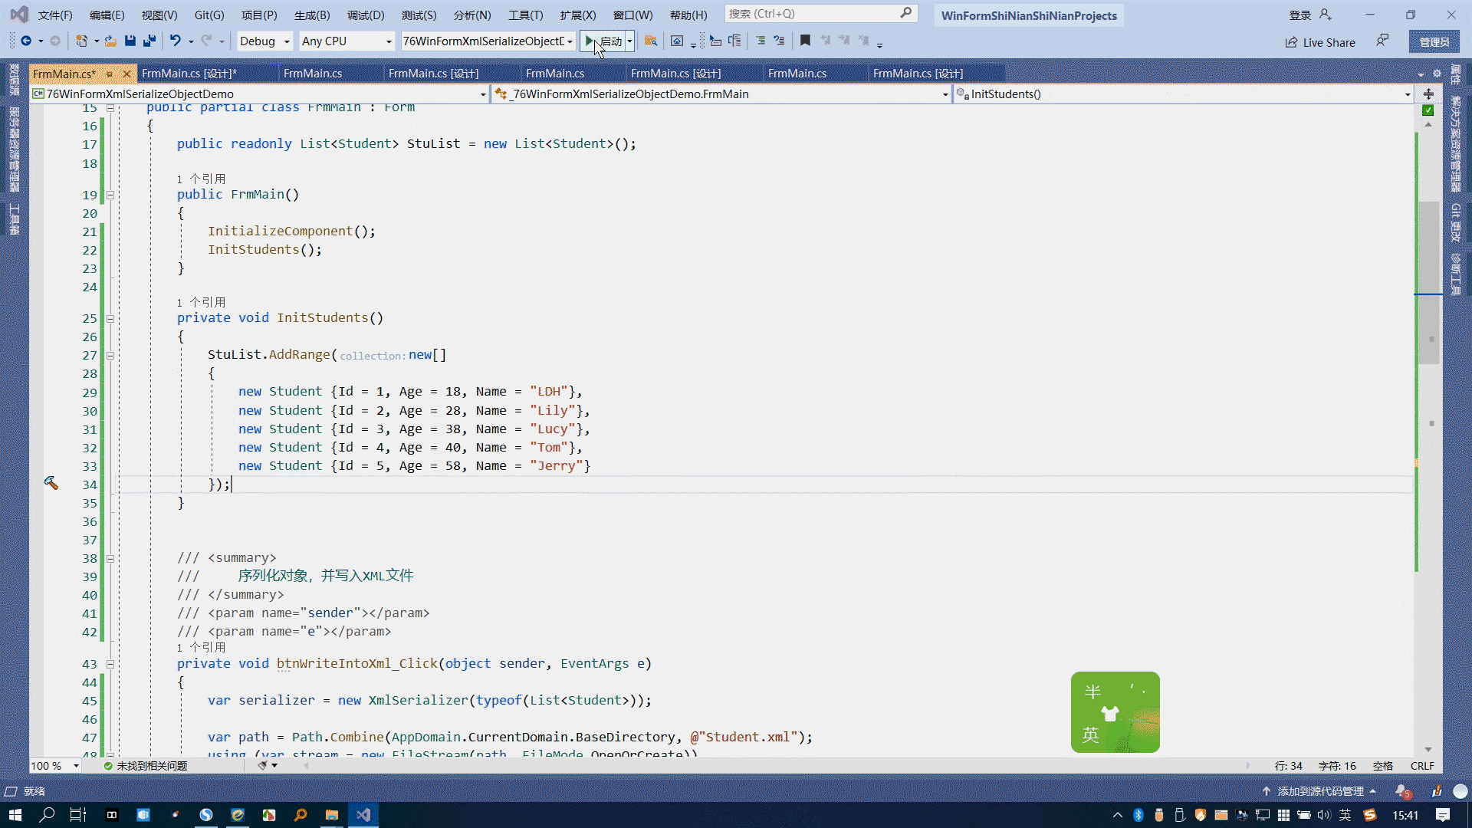Click 添加到源代码管理 in the status bar

(1319, 791)
